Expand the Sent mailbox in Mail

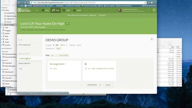click(2, 36)
